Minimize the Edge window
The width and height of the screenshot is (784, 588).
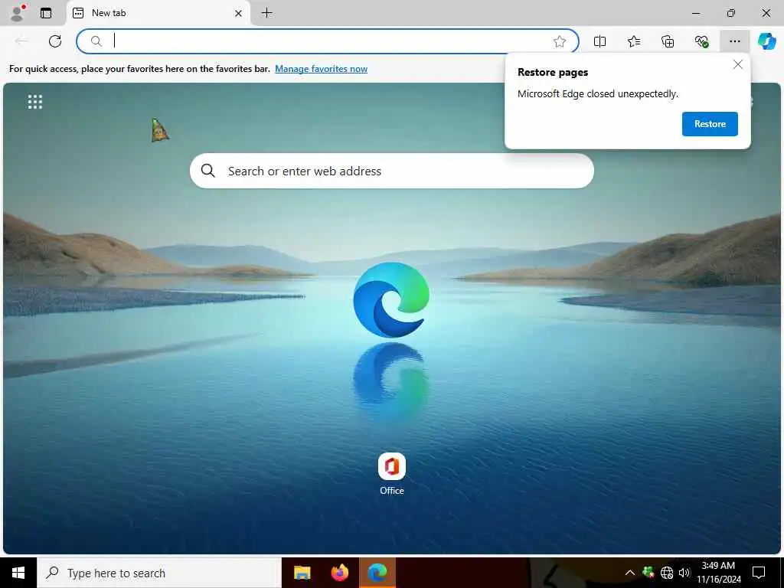tap(696, 13)
